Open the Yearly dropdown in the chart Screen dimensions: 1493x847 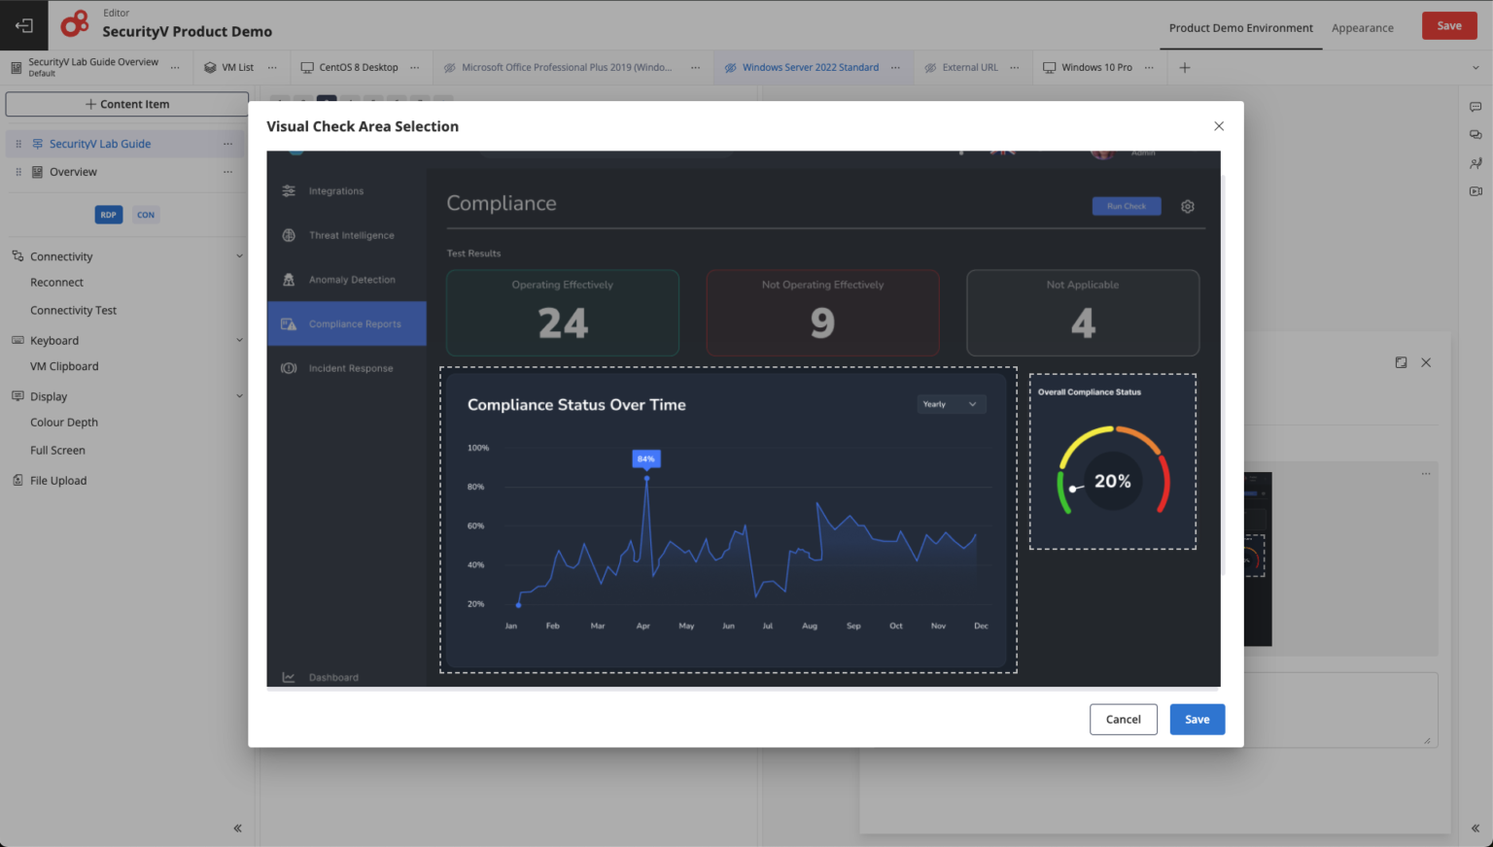[x=952, y=404]
